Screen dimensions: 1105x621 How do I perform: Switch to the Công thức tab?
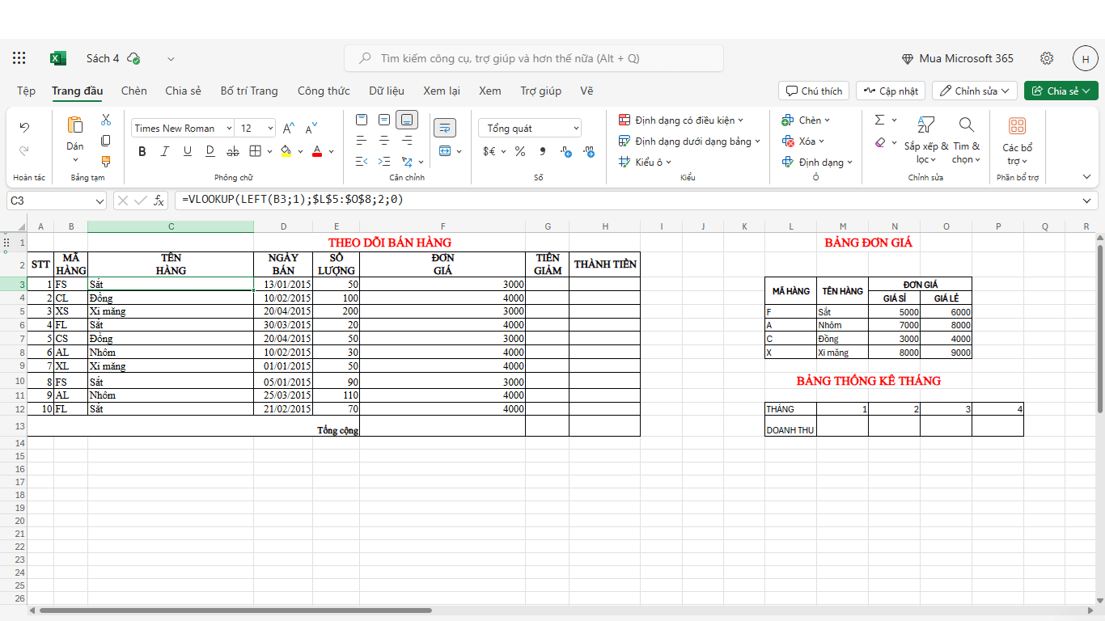click(324, 91)
